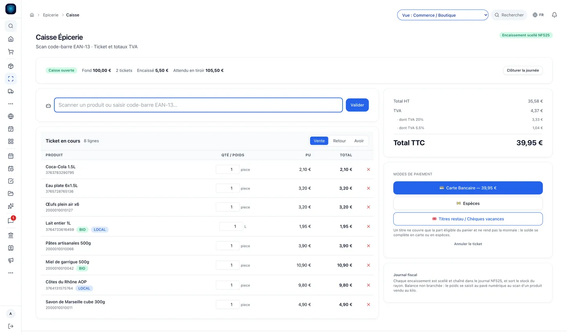Open the Vue Commerce / Boutique dropdown

(443, 15)
